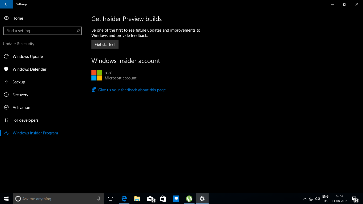The width and height of the screenshot is (363, 204).
Task: Switch the ENG US input language
Action: [x=326, y=199]
